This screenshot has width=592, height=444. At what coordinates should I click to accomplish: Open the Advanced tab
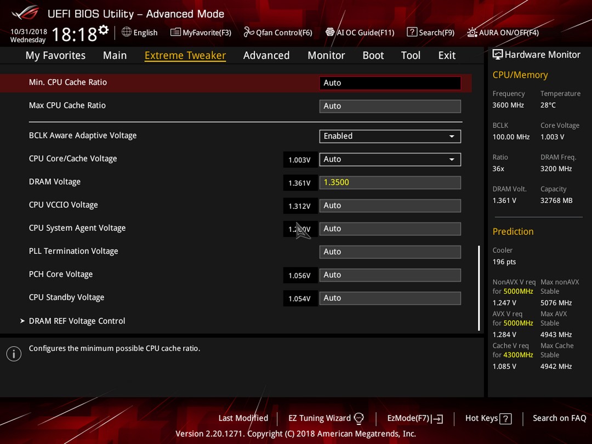tap(266, 55)
